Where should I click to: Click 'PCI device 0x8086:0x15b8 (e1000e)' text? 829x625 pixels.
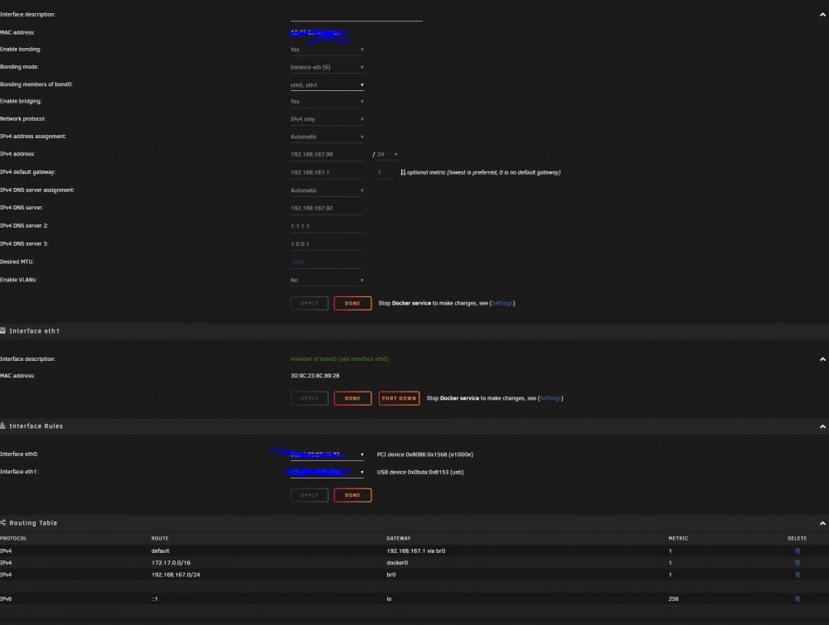coord(425,454)
